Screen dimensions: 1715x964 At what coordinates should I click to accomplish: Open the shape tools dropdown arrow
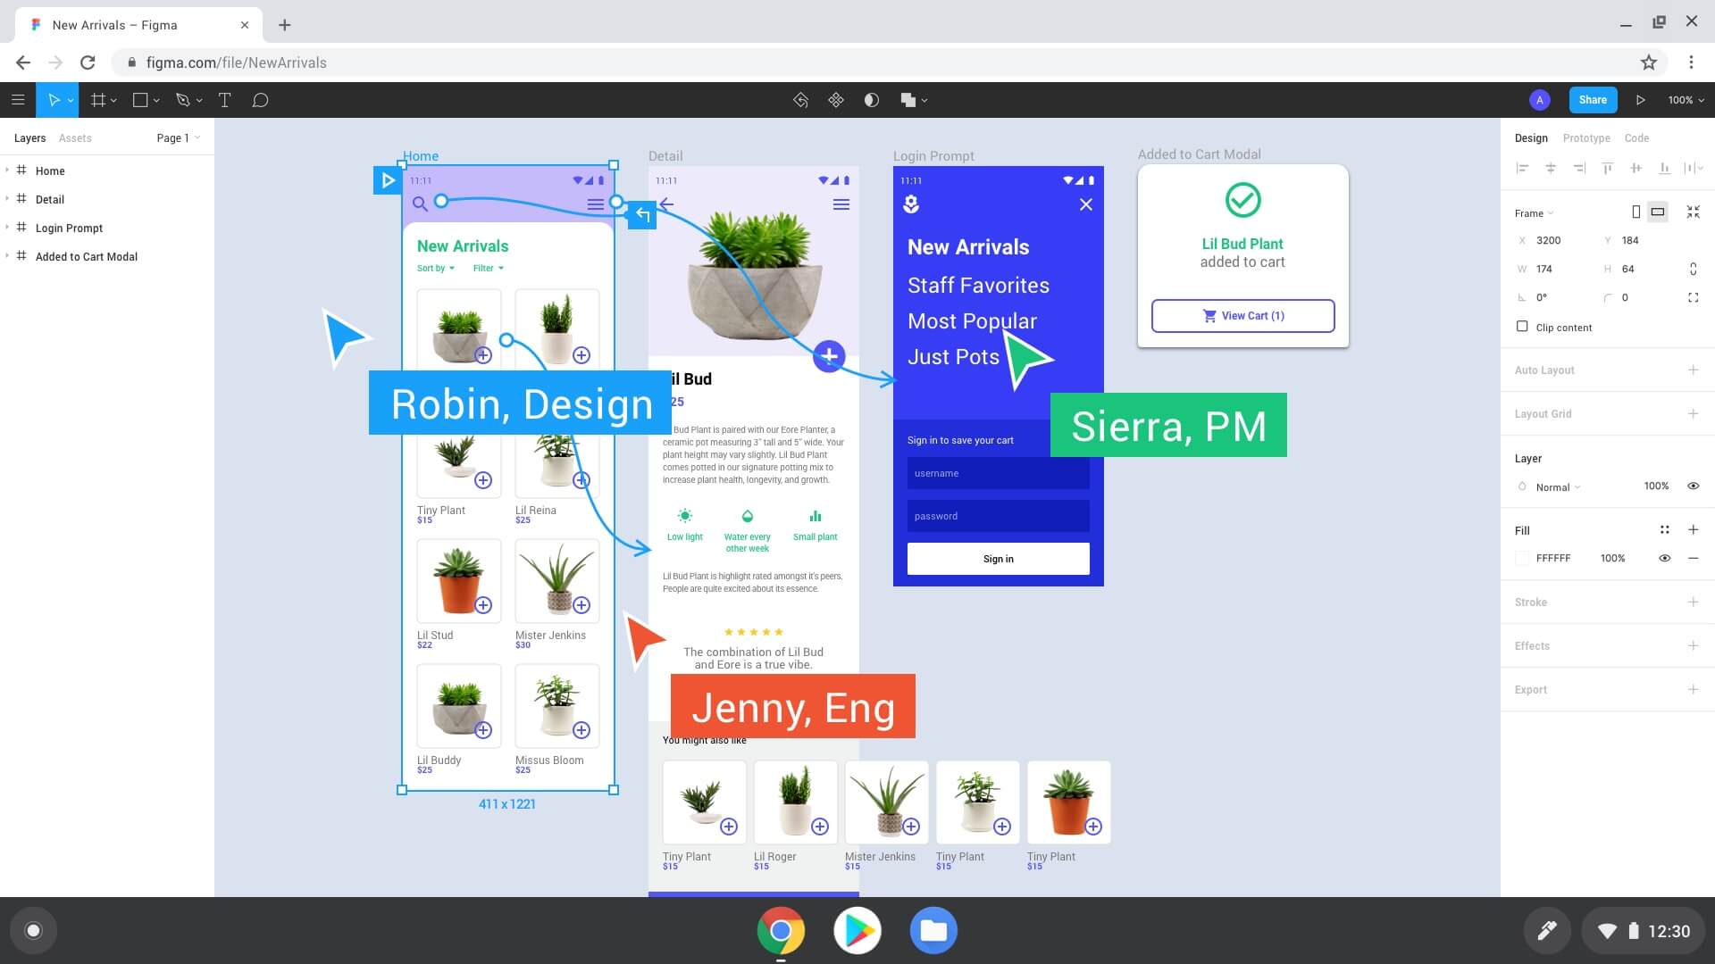pos(156,101)
